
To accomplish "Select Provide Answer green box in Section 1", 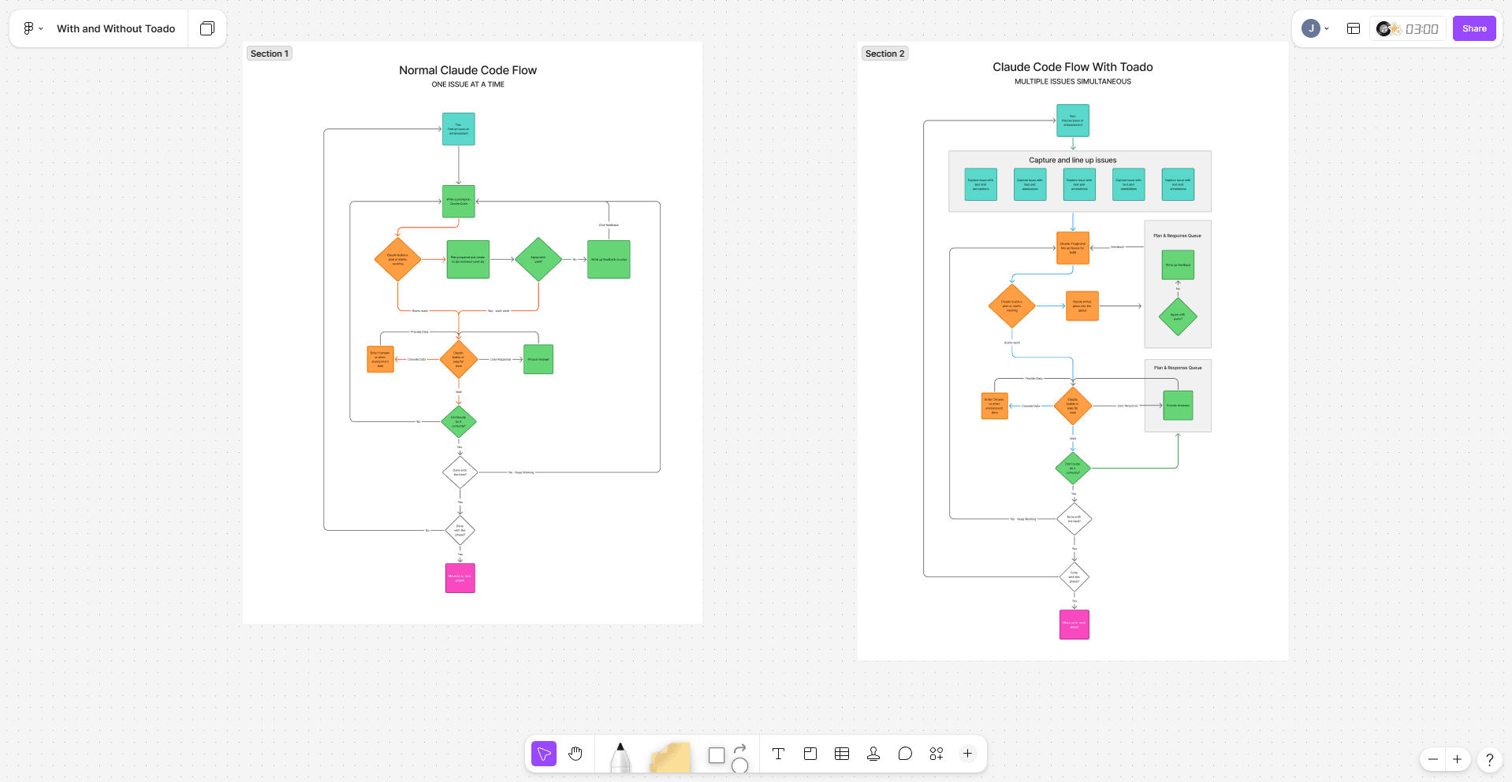I will pos(538,359).
